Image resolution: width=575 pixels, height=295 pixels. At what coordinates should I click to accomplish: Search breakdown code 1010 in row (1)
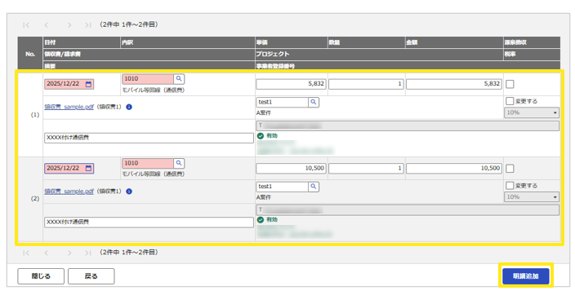click(179, 79)
